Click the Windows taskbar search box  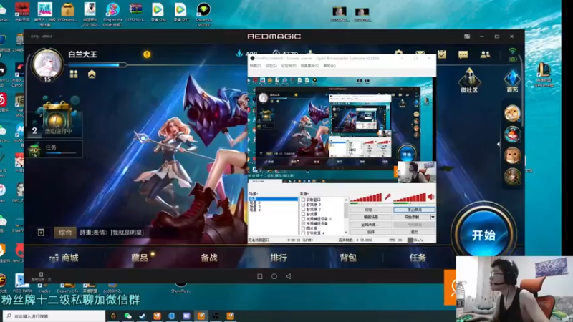click(x=54, y=316)
